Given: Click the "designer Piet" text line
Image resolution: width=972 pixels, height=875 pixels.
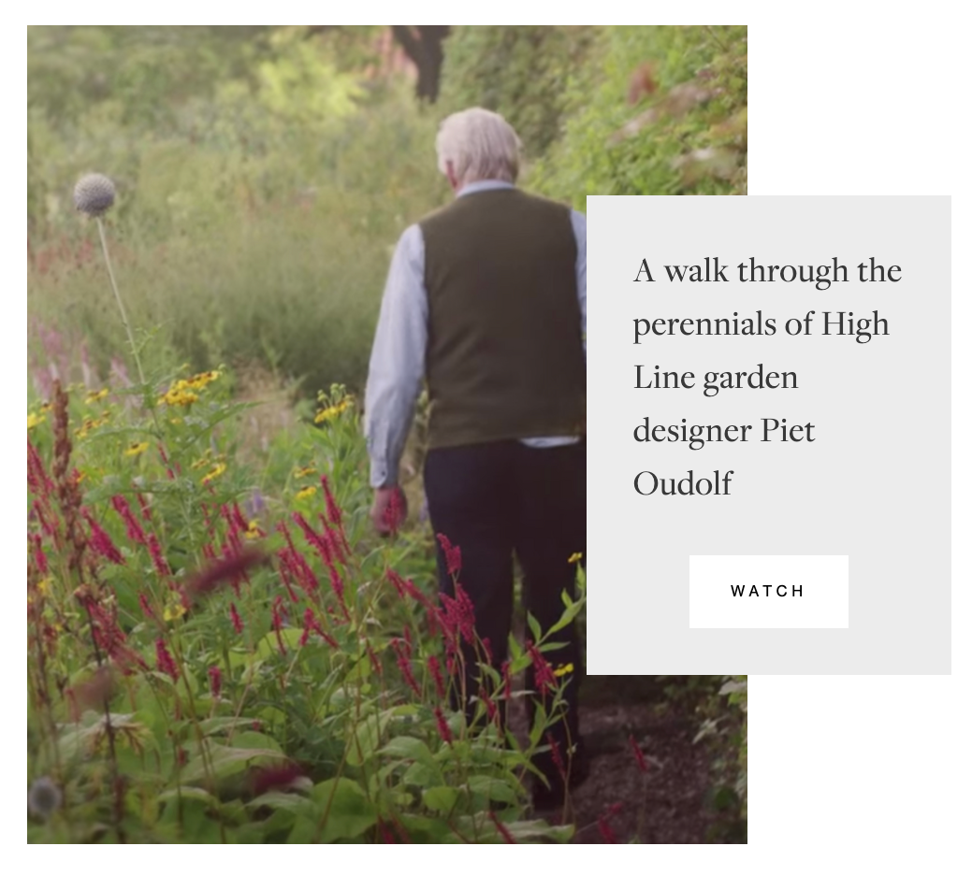Looking at the screenshot, I should [724, 430].
